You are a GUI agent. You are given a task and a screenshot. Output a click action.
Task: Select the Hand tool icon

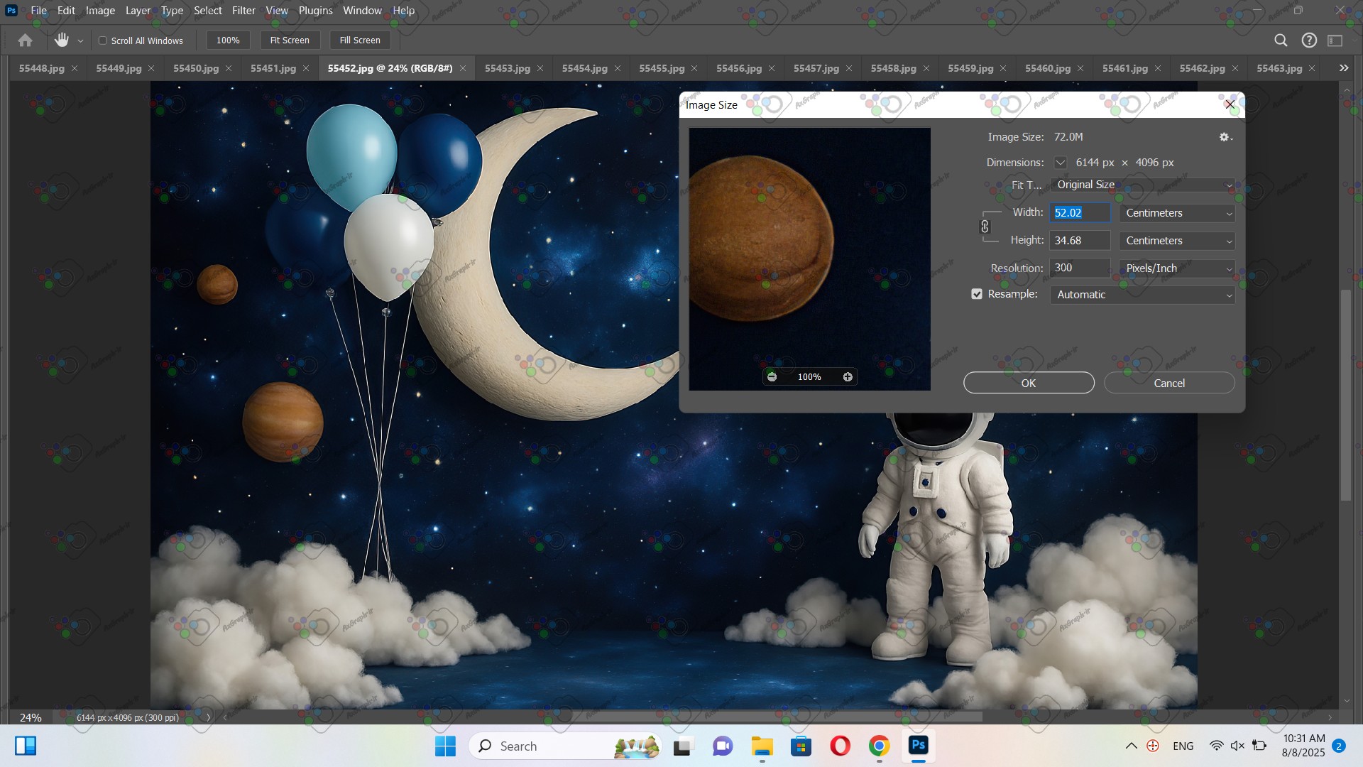[62, 40]
